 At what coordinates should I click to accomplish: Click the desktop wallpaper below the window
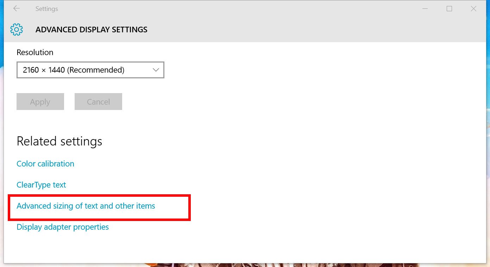(x=246, y=265)
